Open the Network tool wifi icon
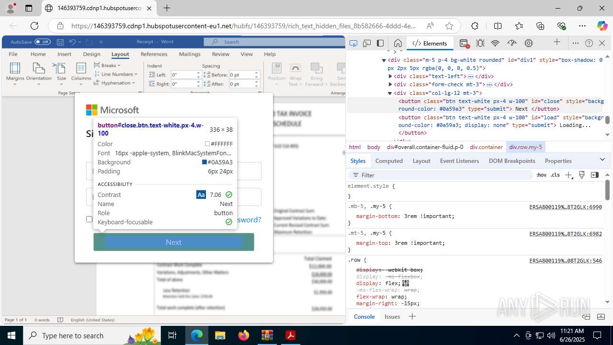Image resolution: width=613 pixels, height=345 pixels. [495, 43]
